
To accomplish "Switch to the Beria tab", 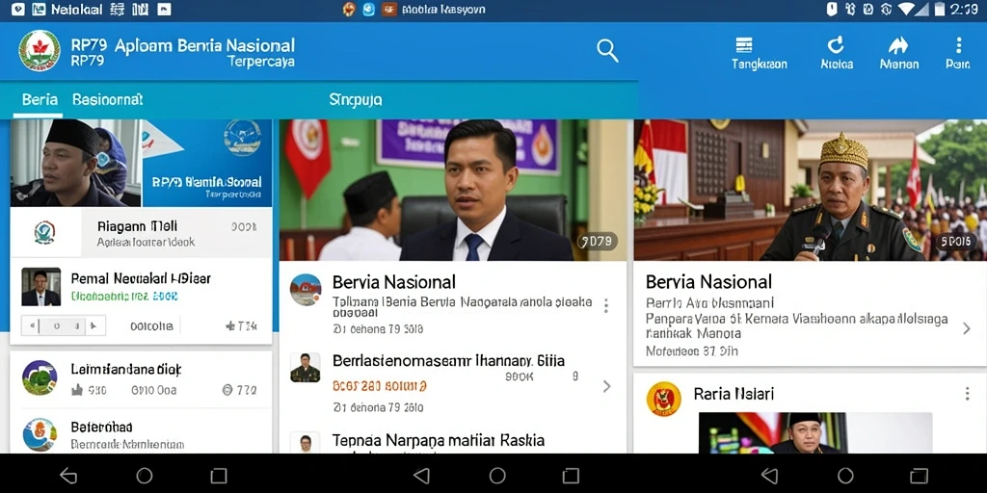I will 39,99.
